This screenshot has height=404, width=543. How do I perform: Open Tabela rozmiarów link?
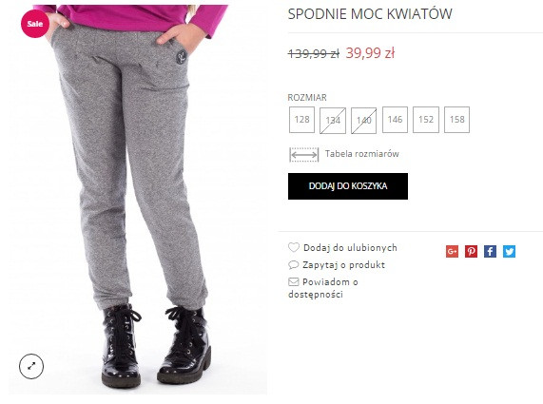point(362,154)
